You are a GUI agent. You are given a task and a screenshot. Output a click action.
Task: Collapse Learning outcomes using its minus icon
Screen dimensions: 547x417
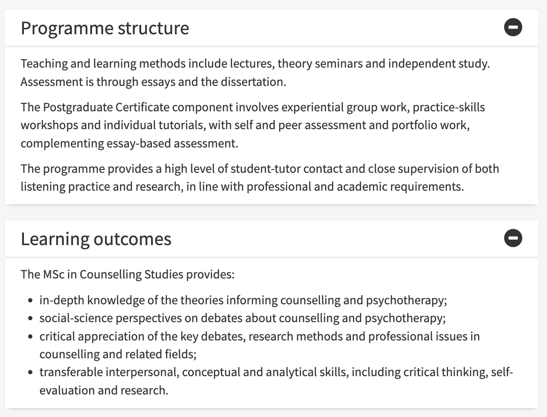coord(513,239)
